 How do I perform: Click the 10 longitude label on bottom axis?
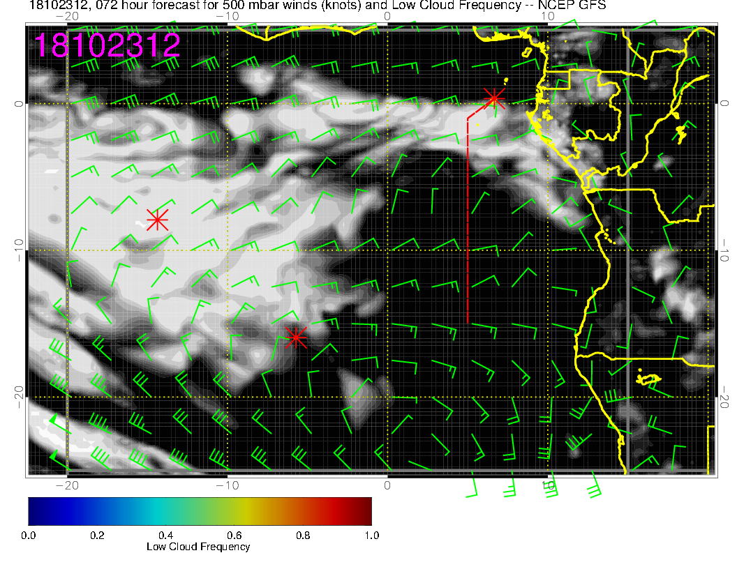pyautogui.click(x=548, y=484)
